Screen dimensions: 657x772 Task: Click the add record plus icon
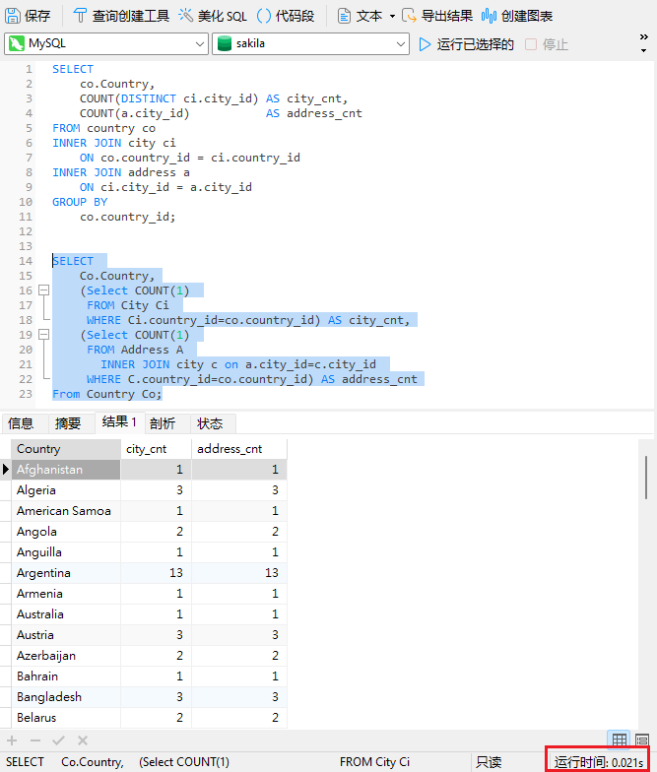point(12,740)
